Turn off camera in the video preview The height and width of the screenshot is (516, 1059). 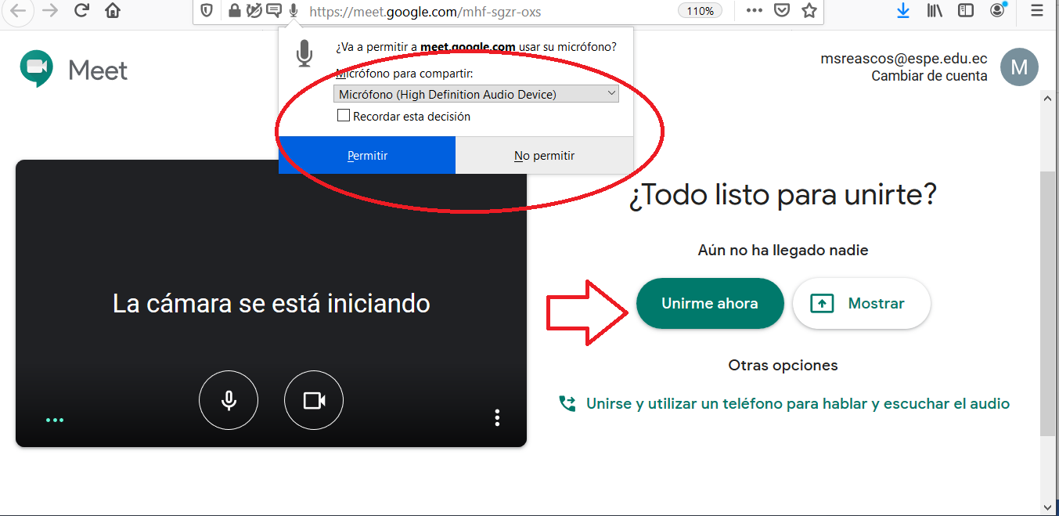click(x=314, y=400)
